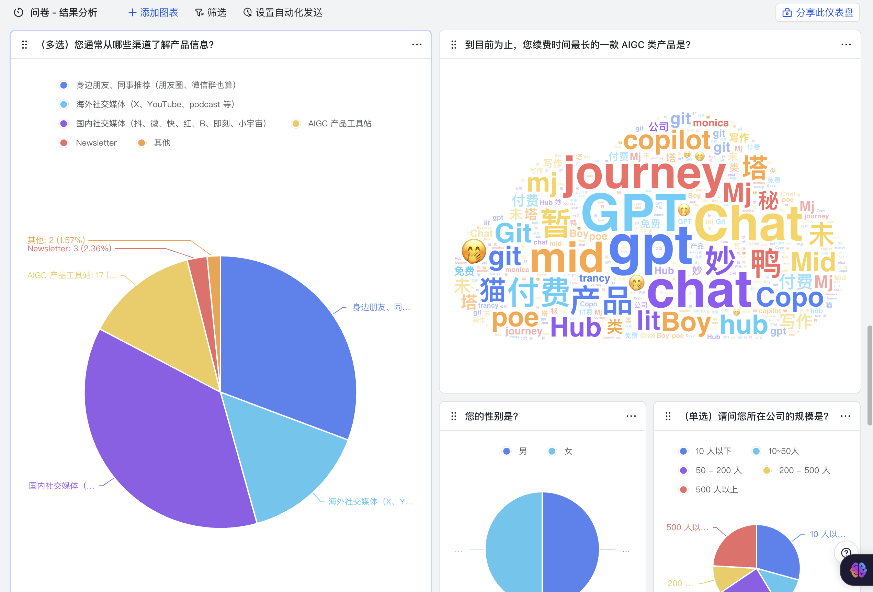Open the more menu of the AIGC word cloud card
Image resolution: width=873 pixels, height=592 pixels.
(x=846, y=45)
